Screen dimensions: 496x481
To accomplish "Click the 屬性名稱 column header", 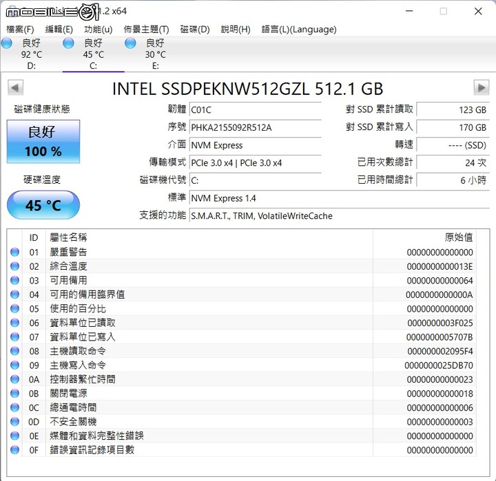I will coord(209,237).
